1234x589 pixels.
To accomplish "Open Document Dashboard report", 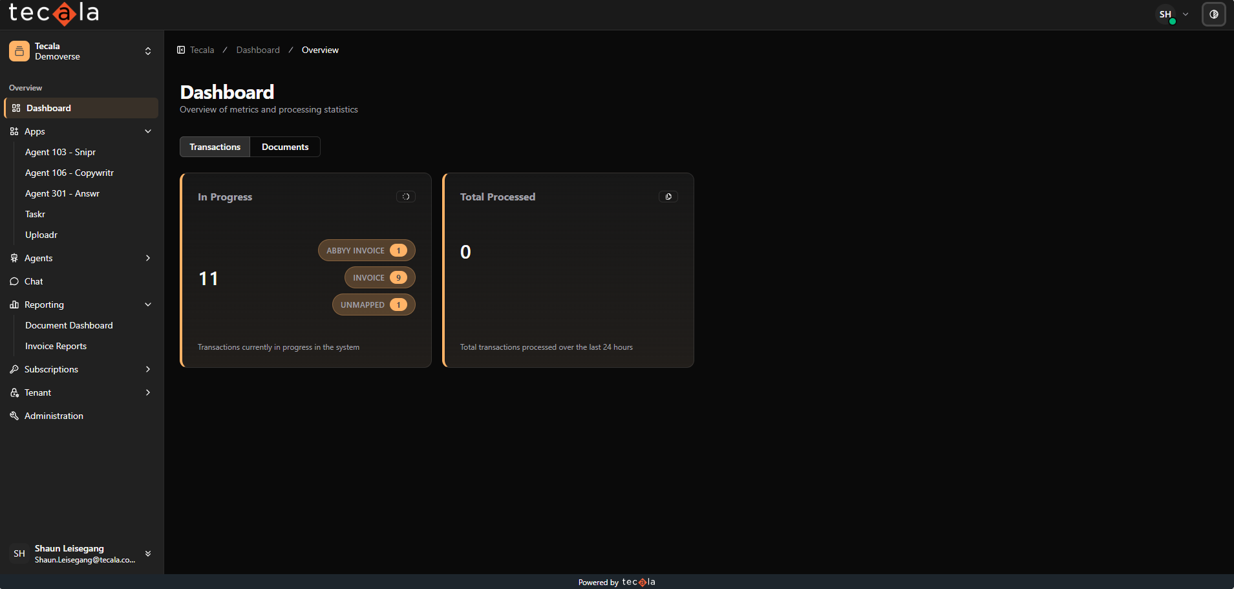I will click(69, 325).
